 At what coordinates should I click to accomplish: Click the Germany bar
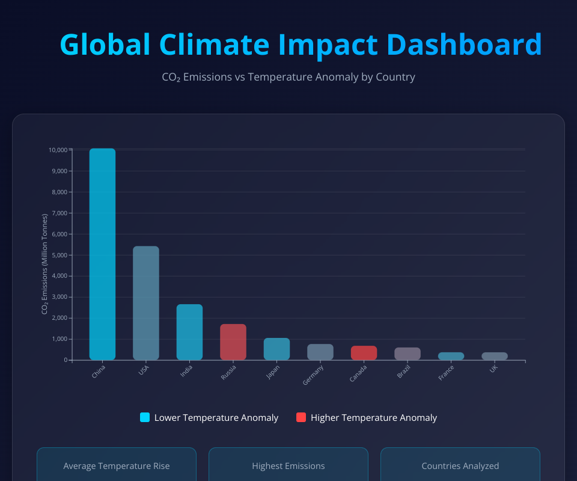320,352
